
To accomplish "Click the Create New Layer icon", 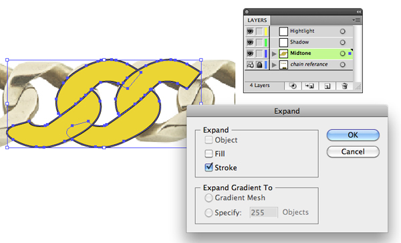I will click(x=327, y=86).
